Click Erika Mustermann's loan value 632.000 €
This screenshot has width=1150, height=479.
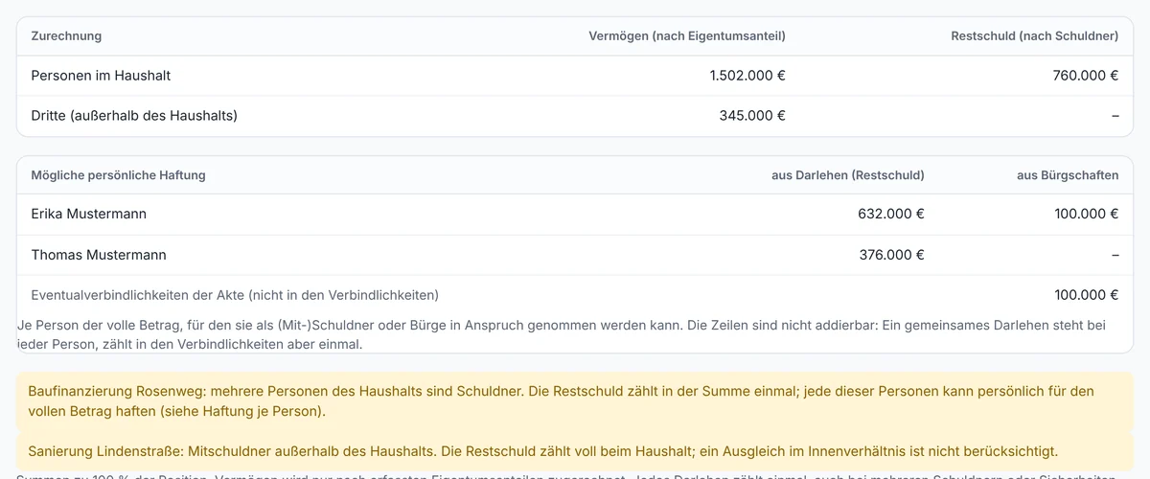click(891, 214)
